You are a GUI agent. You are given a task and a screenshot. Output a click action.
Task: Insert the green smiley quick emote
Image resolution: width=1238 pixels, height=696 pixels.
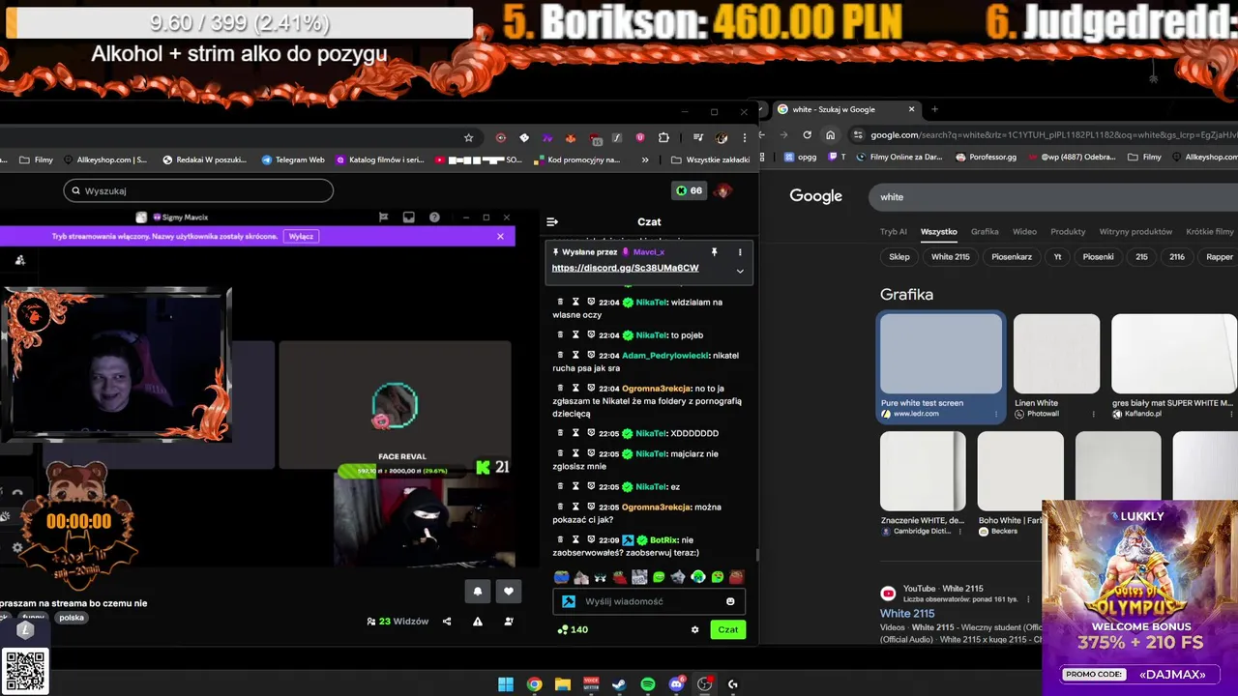[659, 577]
